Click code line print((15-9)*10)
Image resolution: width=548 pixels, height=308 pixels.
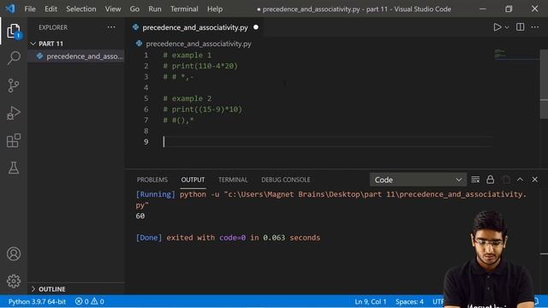point(202,110)
